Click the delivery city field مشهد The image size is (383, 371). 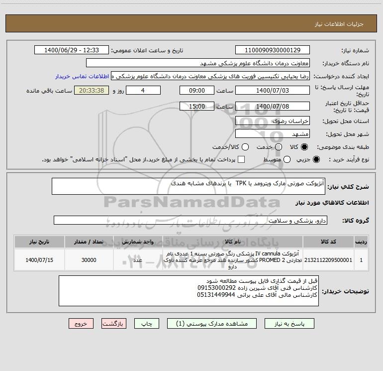[x=273, y=133]
